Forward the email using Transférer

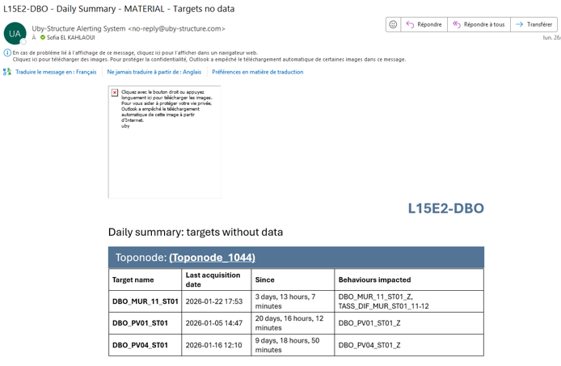534,25
